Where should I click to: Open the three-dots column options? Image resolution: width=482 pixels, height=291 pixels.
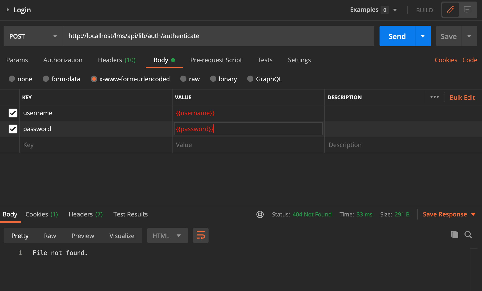coord(435,97)
